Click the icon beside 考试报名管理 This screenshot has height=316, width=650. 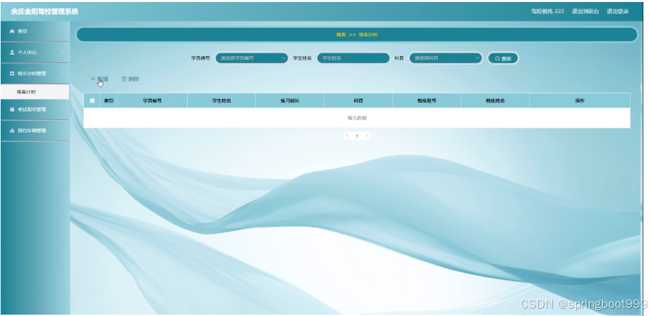12,109
